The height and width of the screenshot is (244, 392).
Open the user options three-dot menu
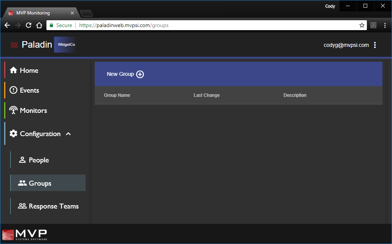click(x=375, y=45)
